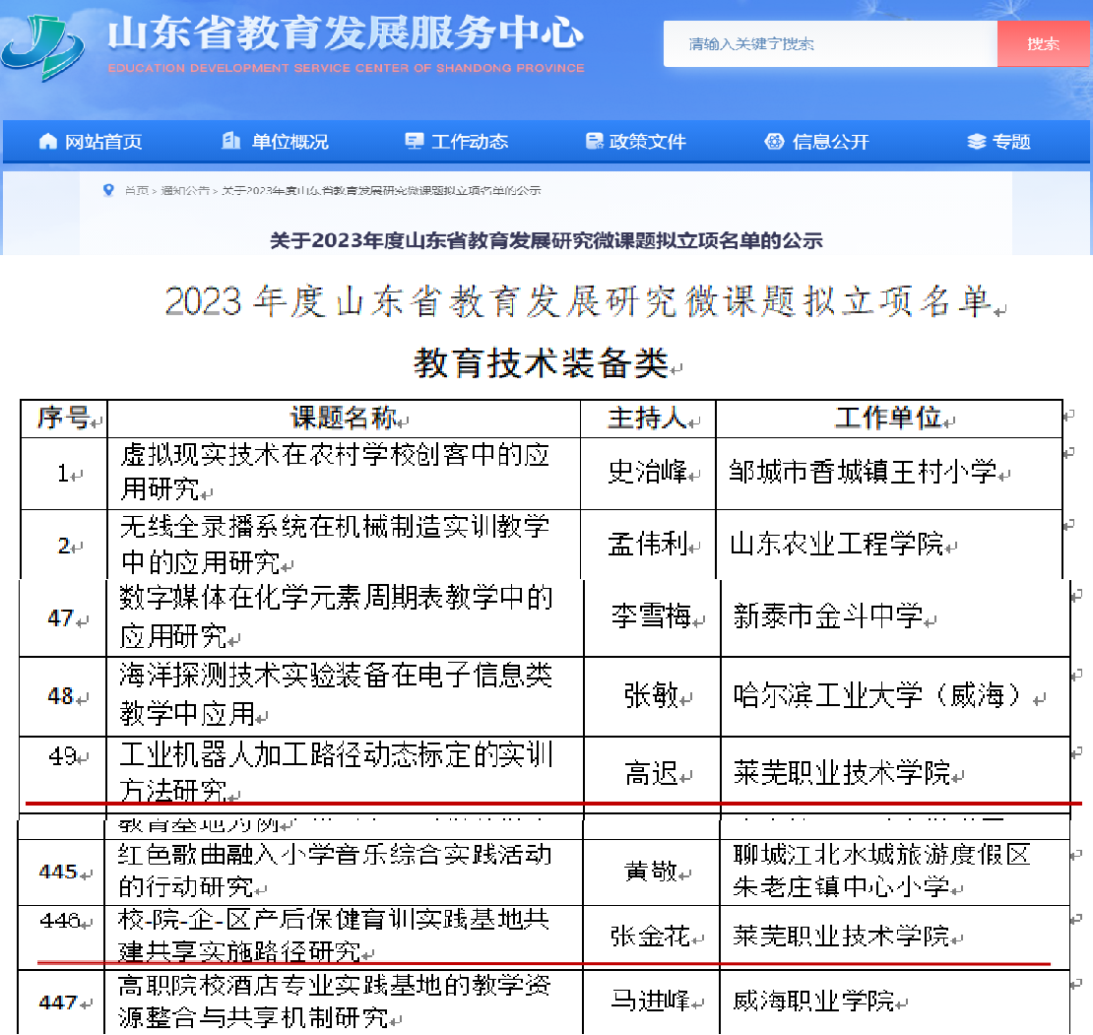The image size is (1093, 1035).
Task: Click the 山东省教育发展服务中心 site title
Action: tap(346, 33)
